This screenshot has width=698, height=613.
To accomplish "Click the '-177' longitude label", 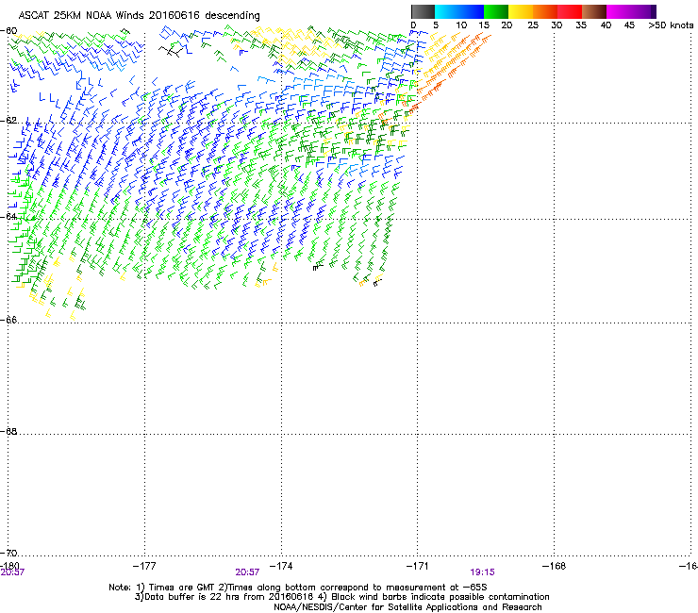I will coord(144,566).
